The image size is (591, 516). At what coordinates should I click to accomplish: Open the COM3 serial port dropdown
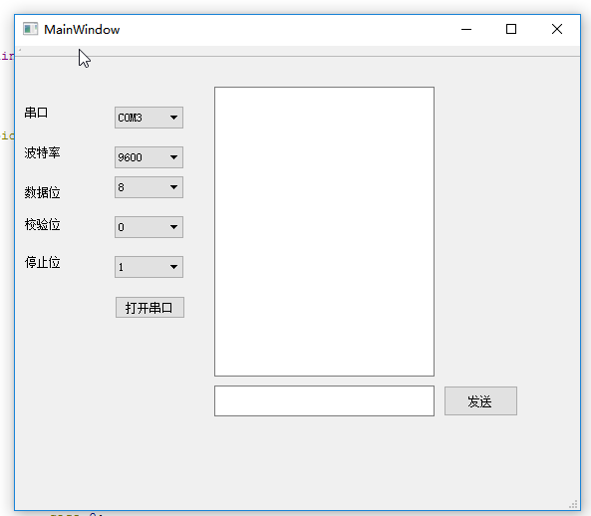point(148,118)
